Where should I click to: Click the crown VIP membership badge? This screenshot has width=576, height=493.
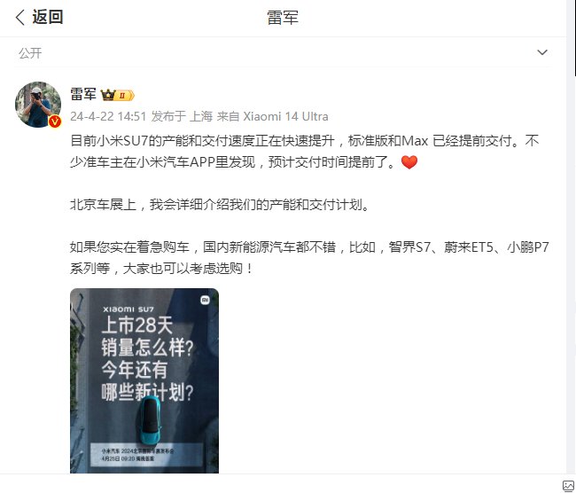pos(118,95)
